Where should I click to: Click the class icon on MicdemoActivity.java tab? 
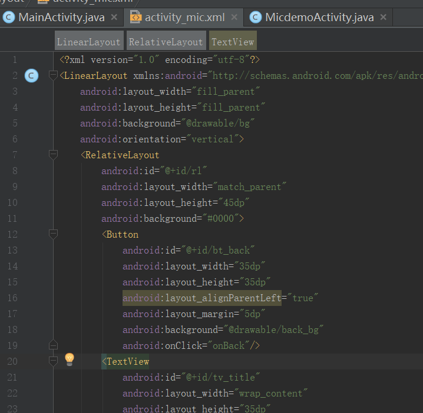(256, 18)
